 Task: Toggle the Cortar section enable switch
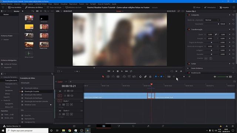pos(189,64)
